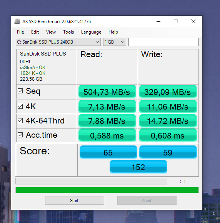Close the AS SSD Benchmark window
The height and width of the screenshot is (223, 220).
point(193,21)
